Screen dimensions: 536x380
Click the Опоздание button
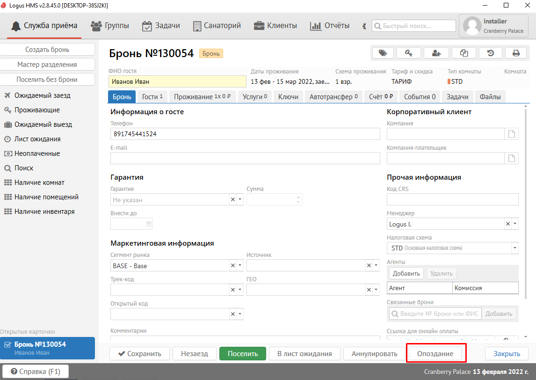tap(435, 354)
